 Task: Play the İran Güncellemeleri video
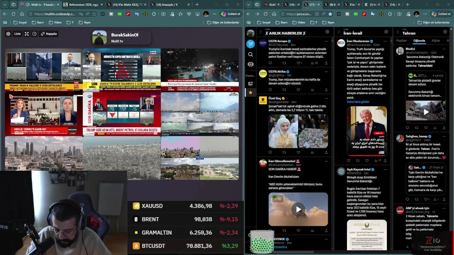(x=298, y=209)
